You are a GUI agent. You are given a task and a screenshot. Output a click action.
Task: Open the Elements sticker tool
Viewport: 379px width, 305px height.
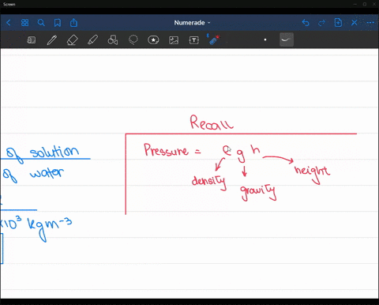click(x=153, y=40)
